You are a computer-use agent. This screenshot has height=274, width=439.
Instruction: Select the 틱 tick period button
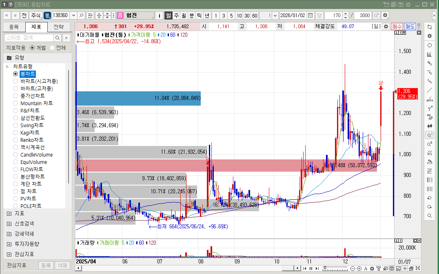tap(200, 15)
